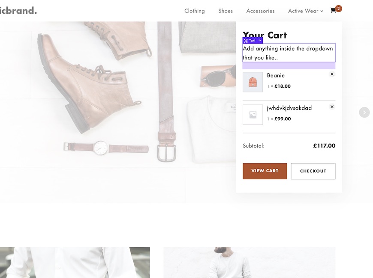Click the brand logo in header
373x278 pixels.
pyautogui.click(x=18, y=11)
